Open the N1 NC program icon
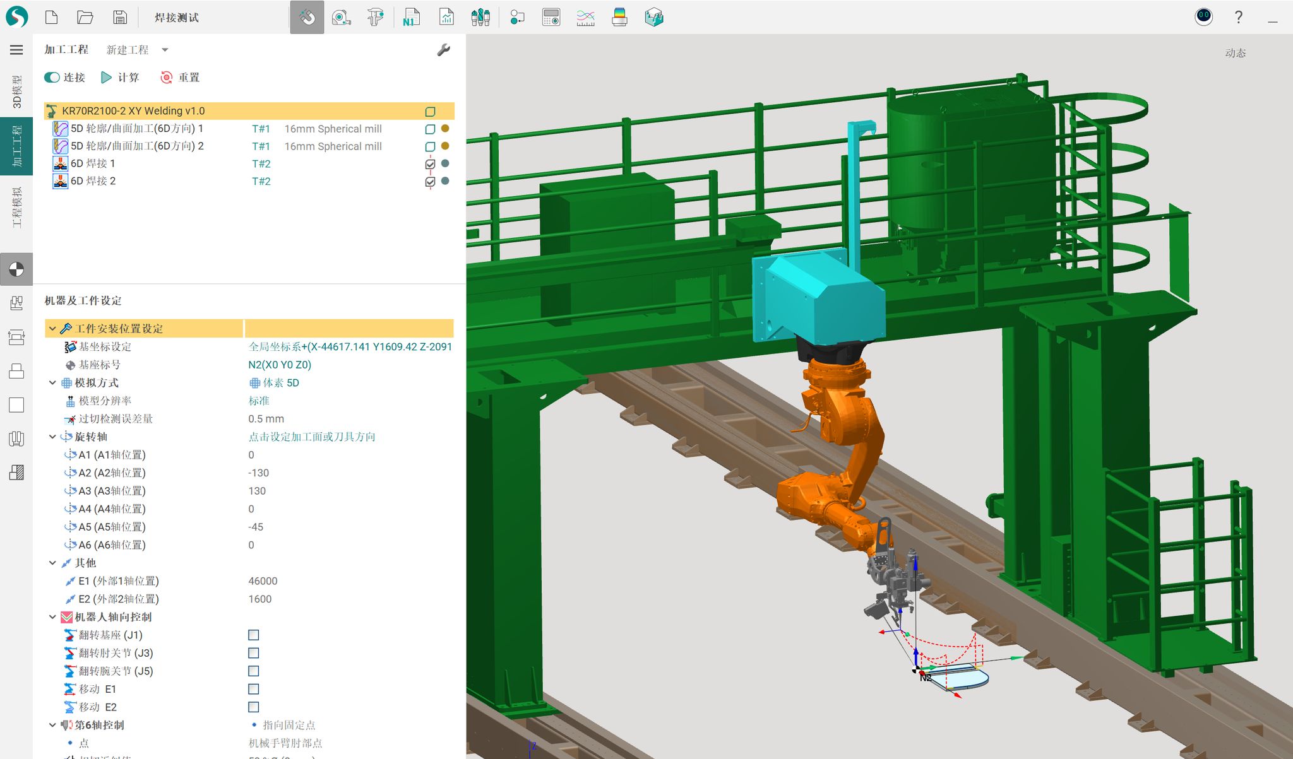Viewport: 1293px width, 759px height. (x=411, y=17)
